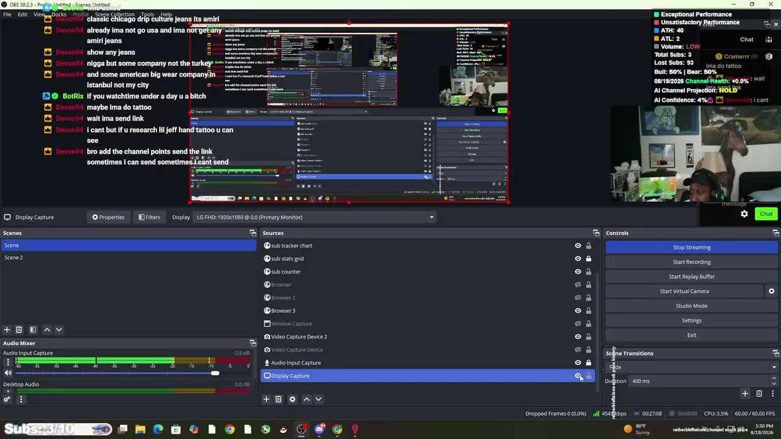This screenshot has width=781, height=439.
Task: Move the selected source up in the list
Action: [306, 399]
